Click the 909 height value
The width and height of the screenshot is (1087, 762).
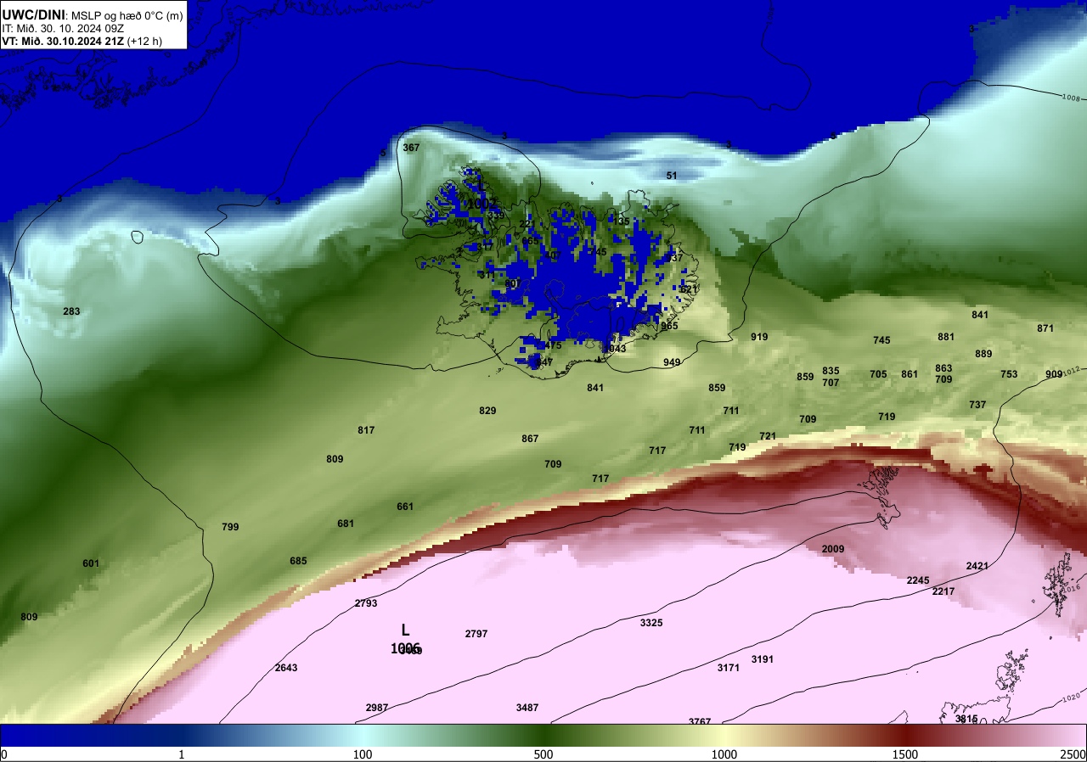tap(1054, 374)
